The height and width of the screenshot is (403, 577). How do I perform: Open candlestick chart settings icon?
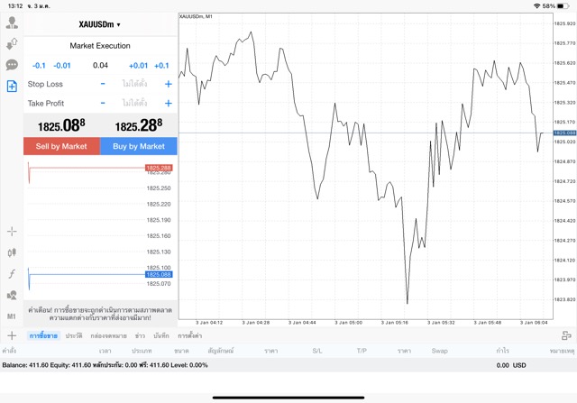[x=12, y=253]
